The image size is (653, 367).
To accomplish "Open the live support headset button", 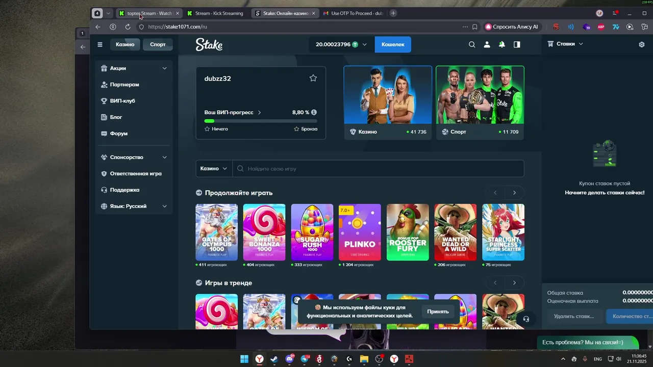I will click(526, 319).
